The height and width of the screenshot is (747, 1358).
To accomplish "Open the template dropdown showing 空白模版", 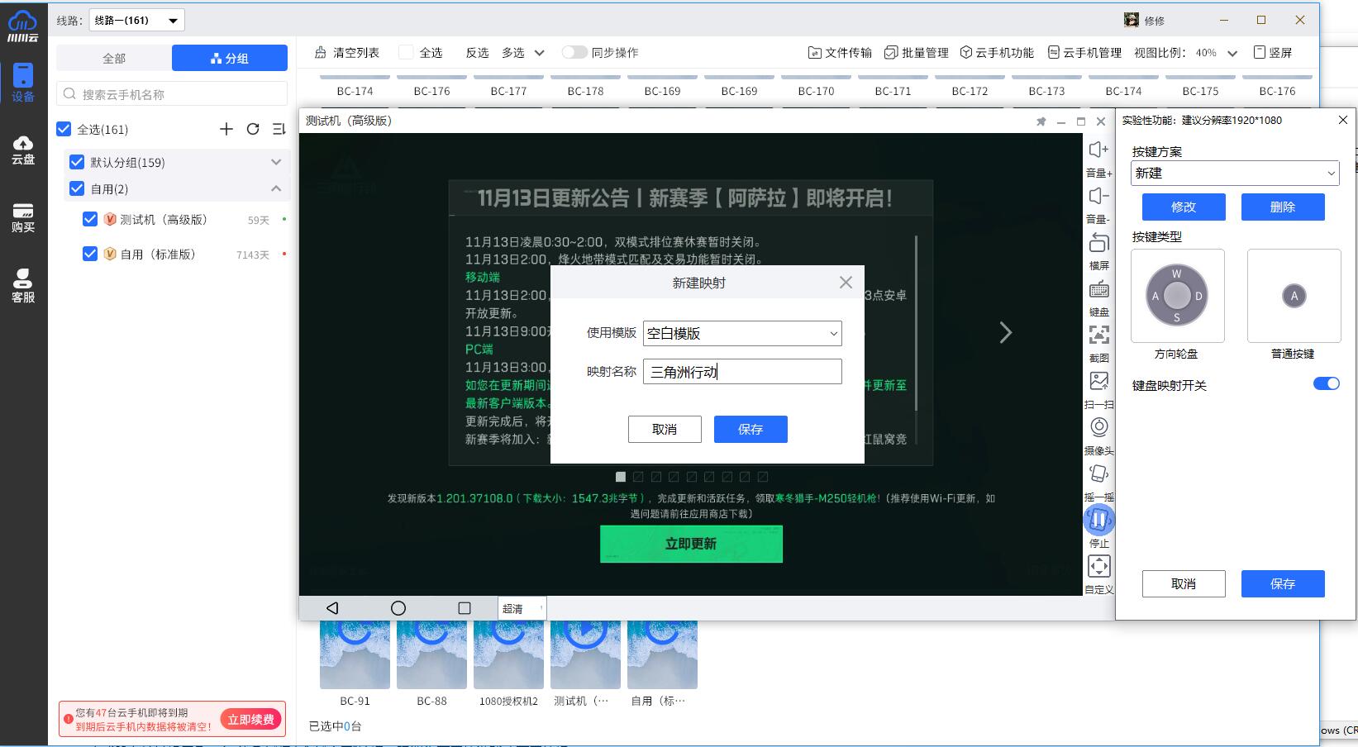I will pyautogui.click(x=741, y=333).
